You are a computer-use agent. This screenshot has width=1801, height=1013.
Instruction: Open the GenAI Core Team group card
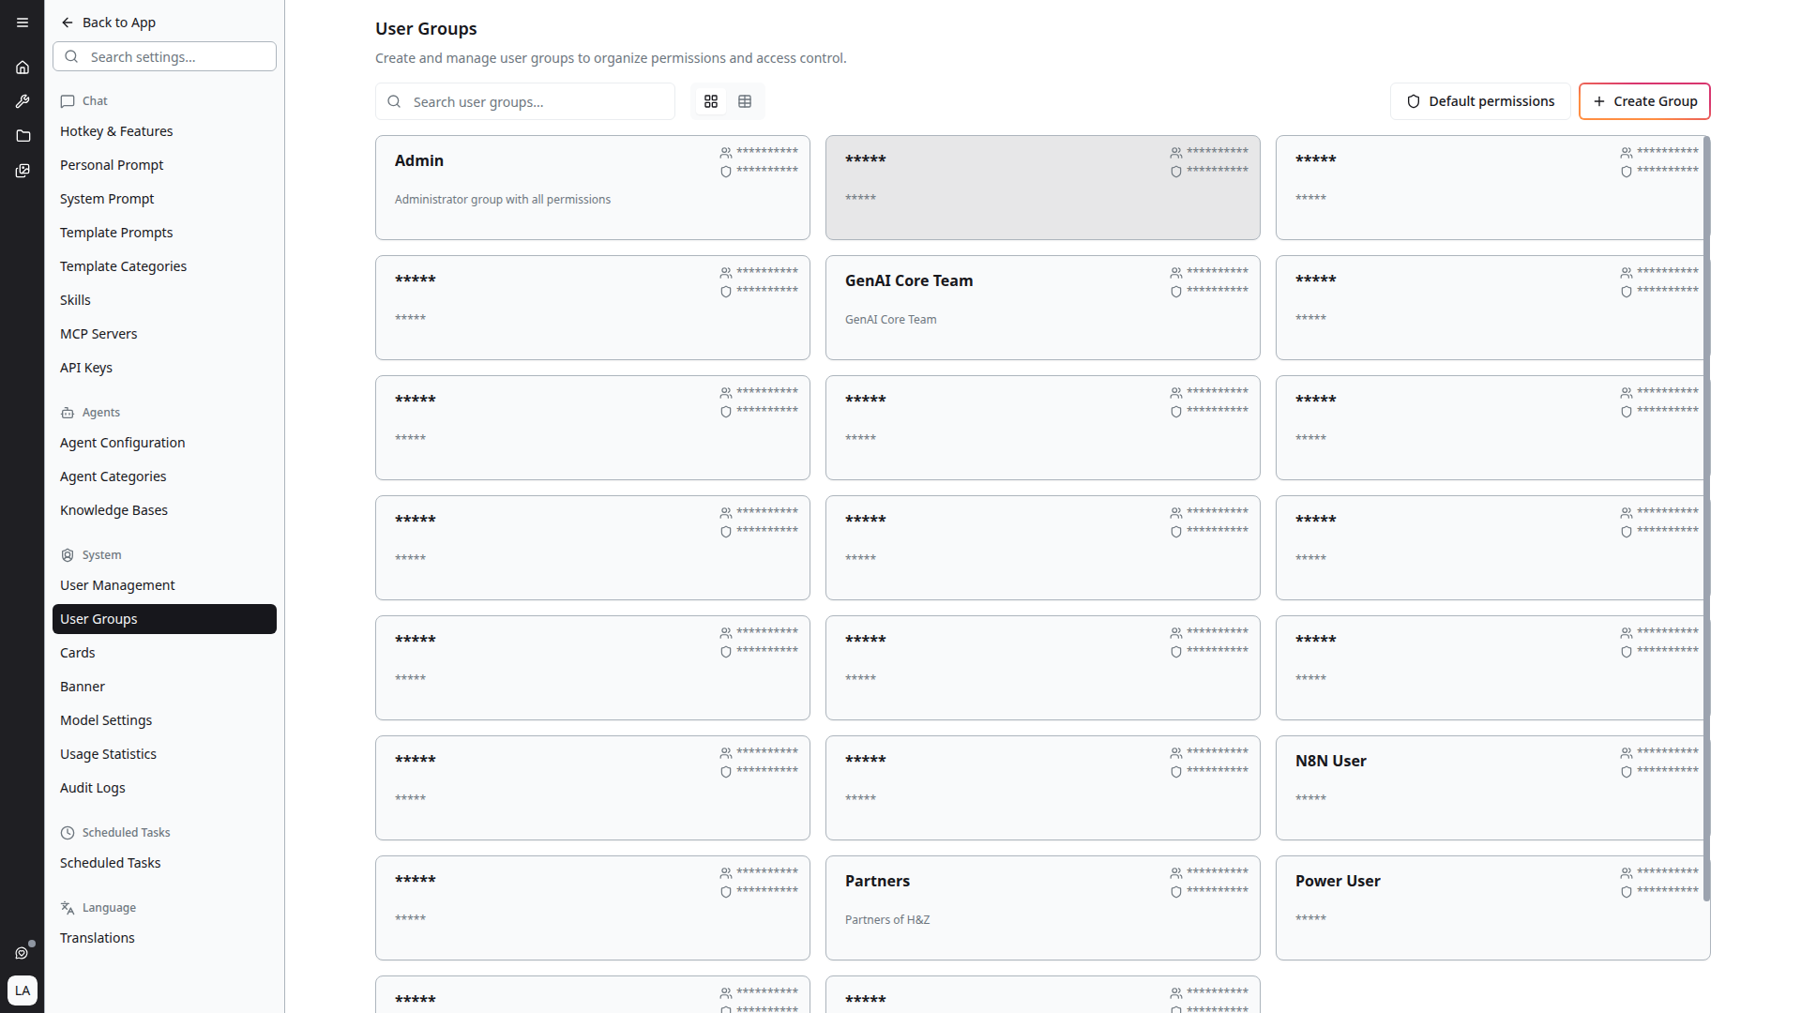click(x=1043, y=308)
